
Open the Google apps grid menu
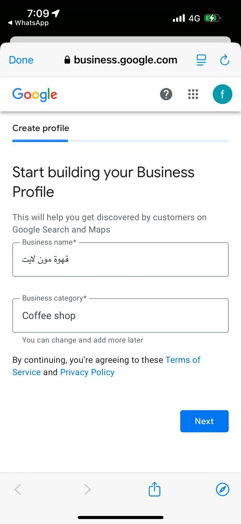pyautogui.click(x=193, y=94)
